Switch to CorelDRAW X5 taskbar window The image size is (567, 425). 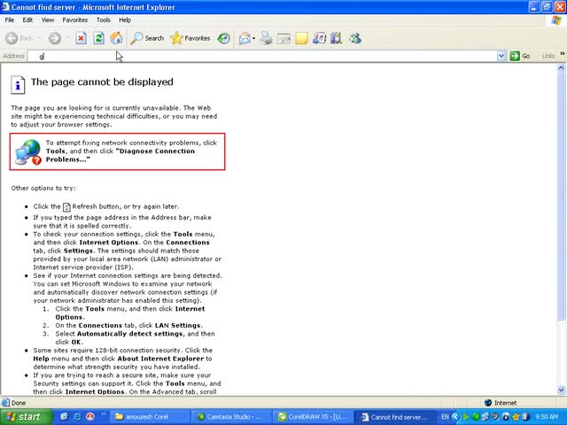312,417
